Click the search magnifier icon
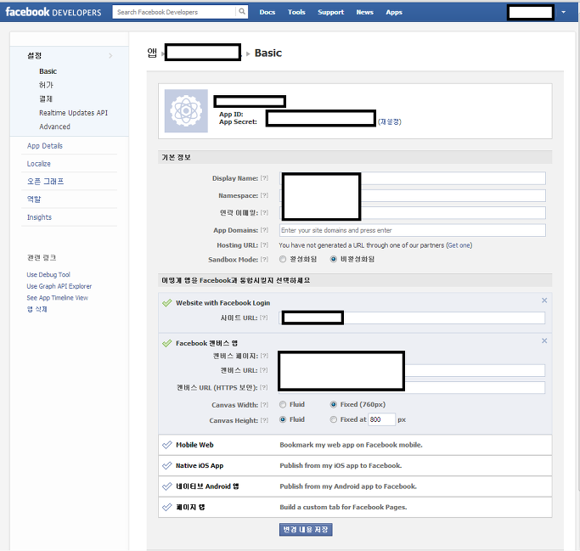Viewport: 580px width, 551px height. [242, 12]
